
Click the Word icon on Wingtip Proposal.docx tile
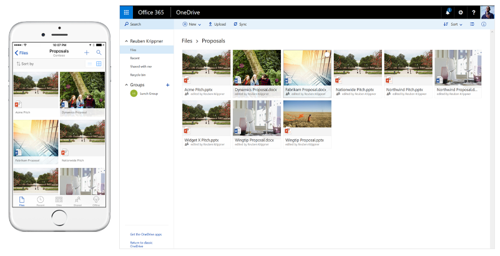point(238,130)
